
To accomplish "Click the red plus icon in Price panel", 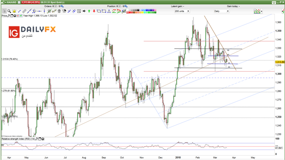I will click(18, 16).
